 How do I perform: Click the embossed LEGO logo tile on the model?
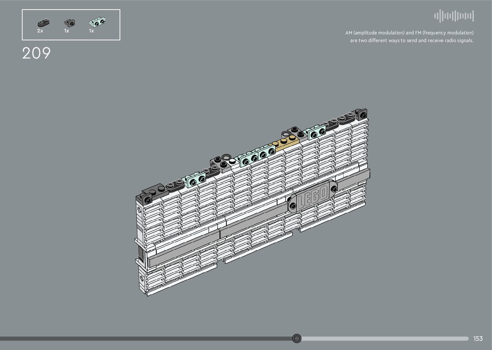(313, 196)
